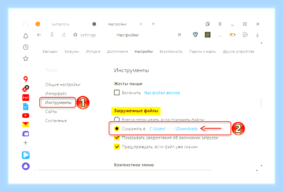Go to История section
The height and width of the screenshot is (192, 283).
[x=93, y=52]
